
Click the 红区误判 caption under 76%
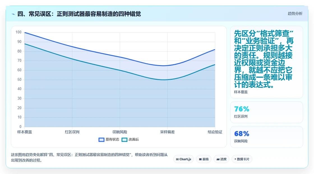pos(241,116)
